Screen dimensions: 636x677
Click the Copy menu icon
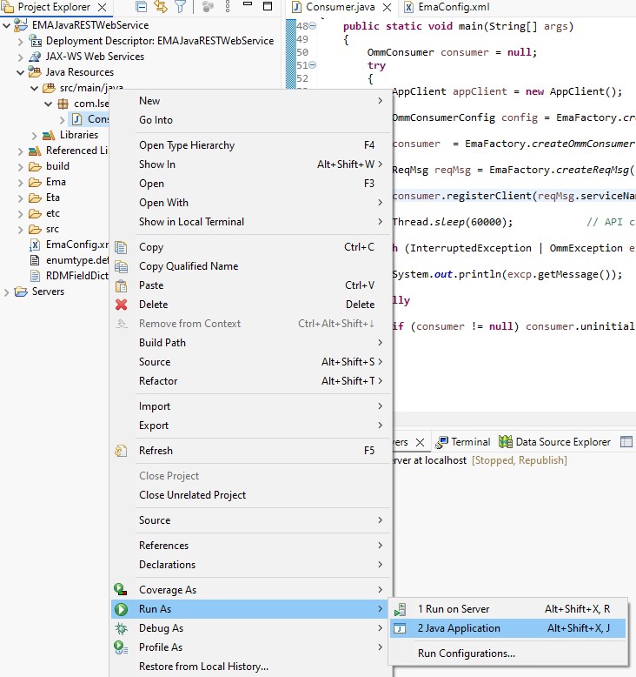(x=121, y=247)
